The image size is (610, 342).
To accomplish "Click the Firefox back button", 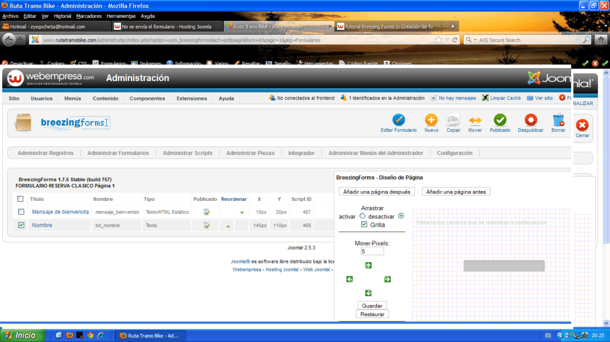I will [9, 39].
